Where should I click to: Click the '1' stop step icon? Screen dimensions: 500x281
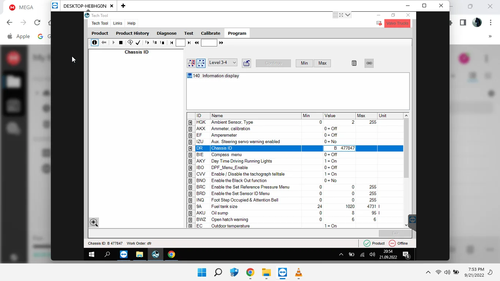pyautogui.click(x=162, y=42)
